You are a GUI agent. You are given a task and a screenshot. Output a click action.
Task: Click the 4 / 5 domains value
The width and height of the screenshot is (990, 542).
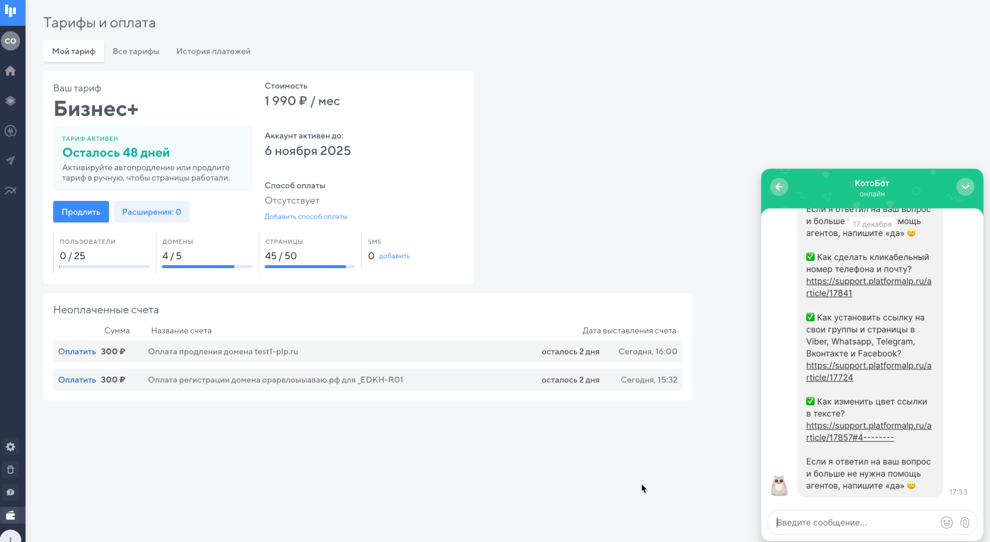(172, 256)
